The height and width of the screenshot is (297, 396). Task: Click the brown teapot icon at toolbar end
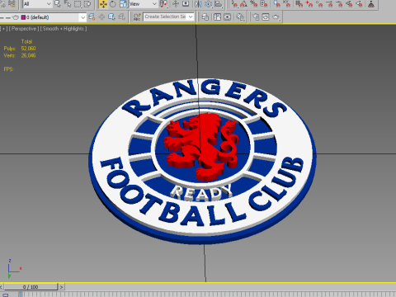click(371, 4)
